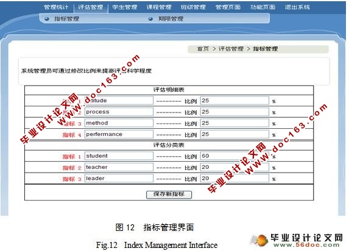Click the method indicator name field
349x251 pixels.
[x=119, y=123]
